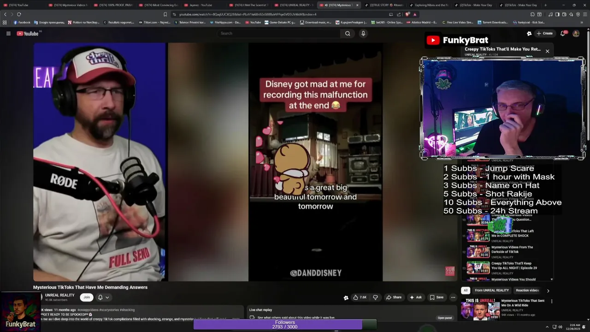
Task: Open the account avatar menu
Action: coord(576,33)
